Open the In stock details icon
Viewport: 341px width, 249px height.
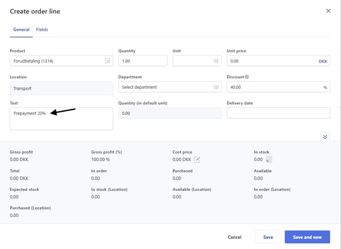pos(269,159)
